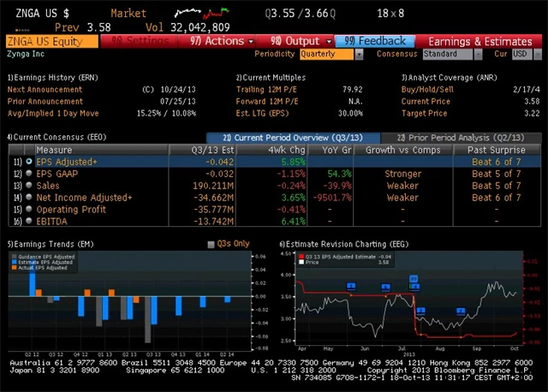Open the Consensus Standard dropdown
Image resolution: width=548 pixels, height=392 pixels.
tap(452, 54)
